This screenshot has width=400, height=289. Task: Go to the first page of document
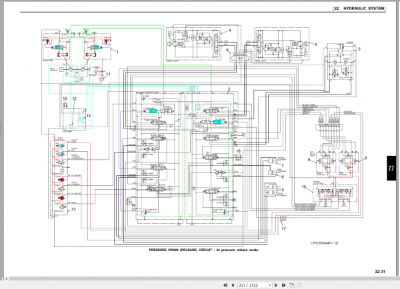(x=225, y=285)
